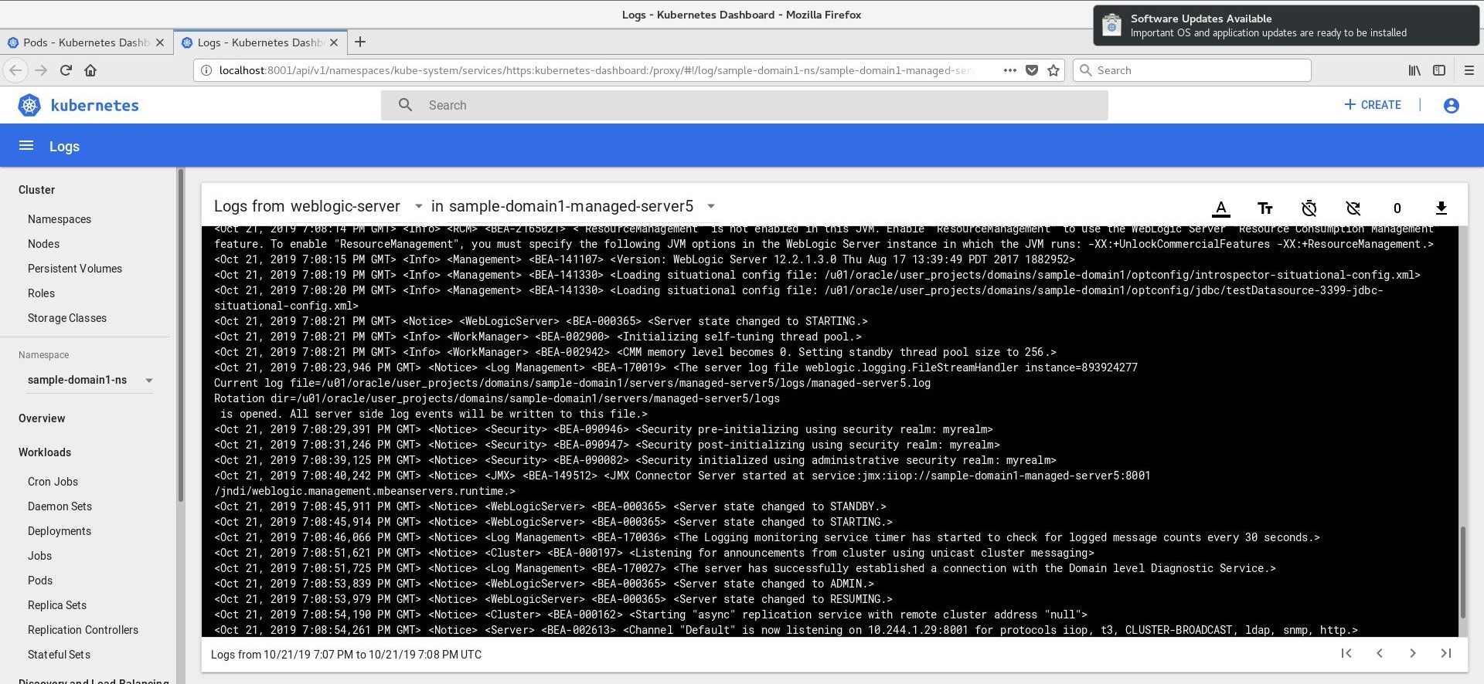Toggle log auto-refresh icon

1353,208
